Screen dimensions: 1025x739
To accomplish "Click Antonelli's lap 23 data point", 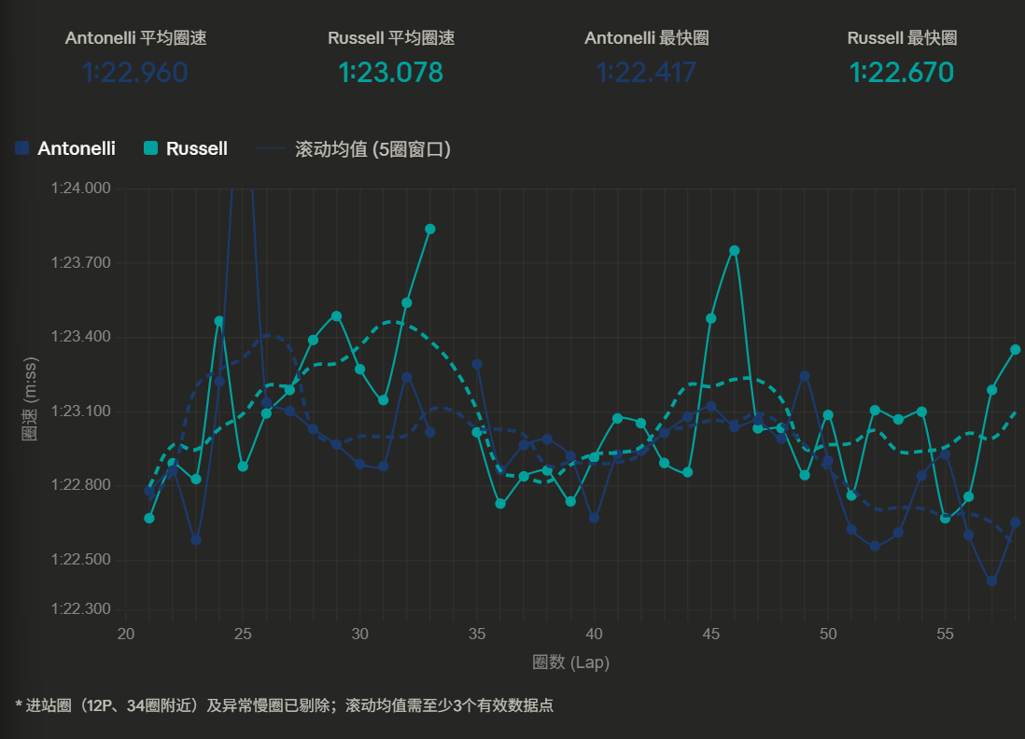I will click(196, 539).
